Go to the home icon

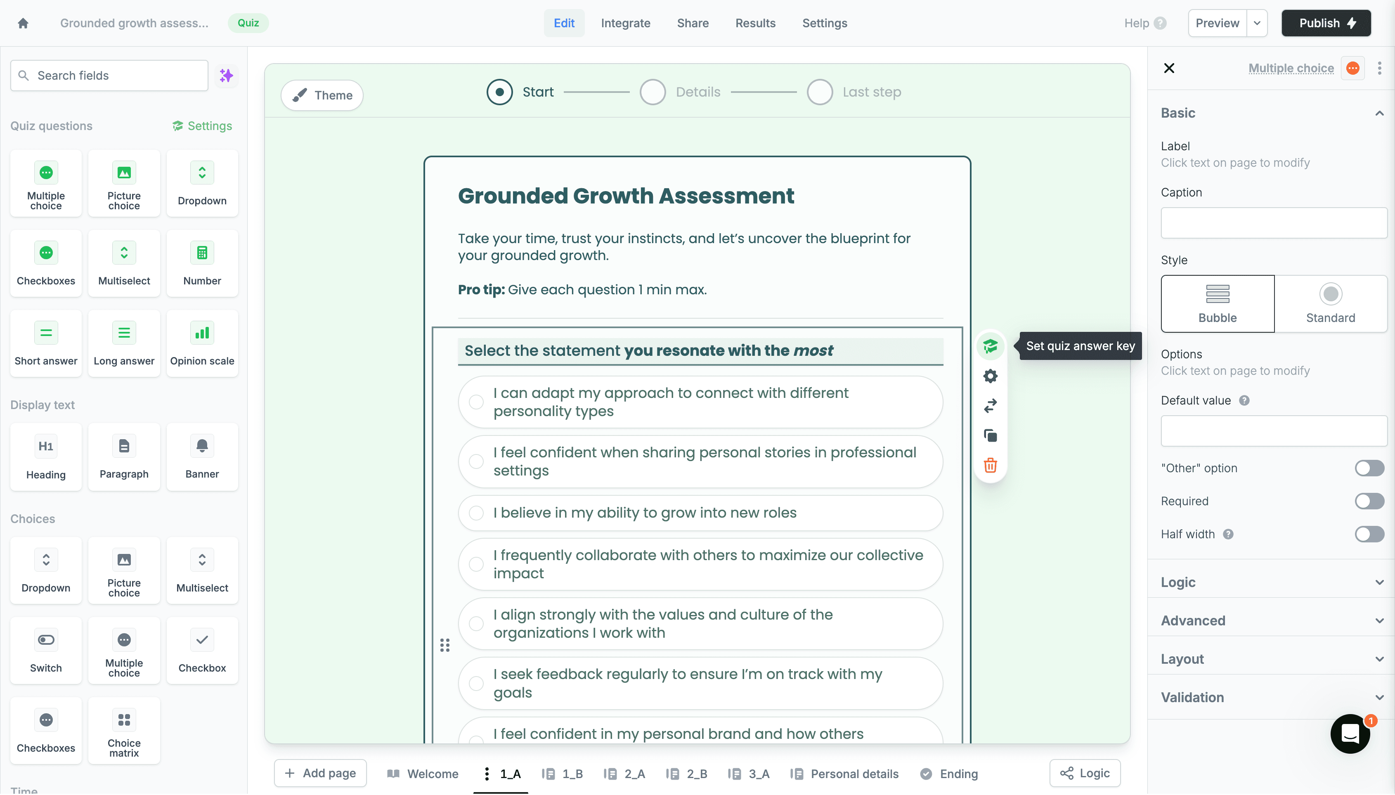tap(23, 23)
